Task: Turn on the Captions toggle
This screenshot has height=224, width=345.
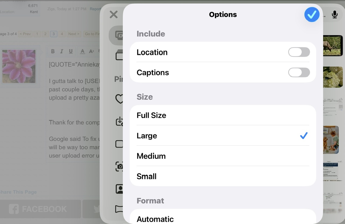Action: [x=299, y=72]
